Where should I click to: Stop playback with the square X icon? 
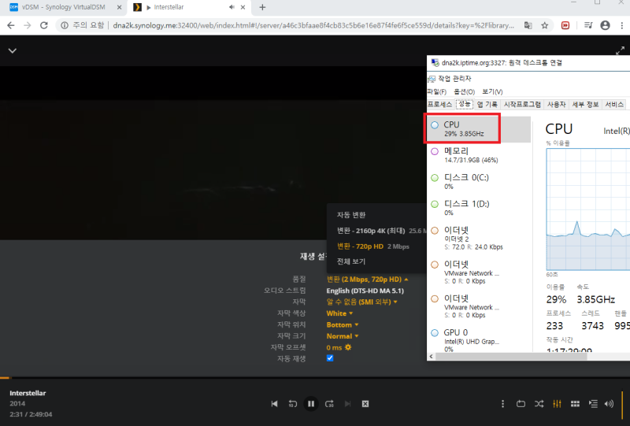pyautogui.click(x=365, y=403)
